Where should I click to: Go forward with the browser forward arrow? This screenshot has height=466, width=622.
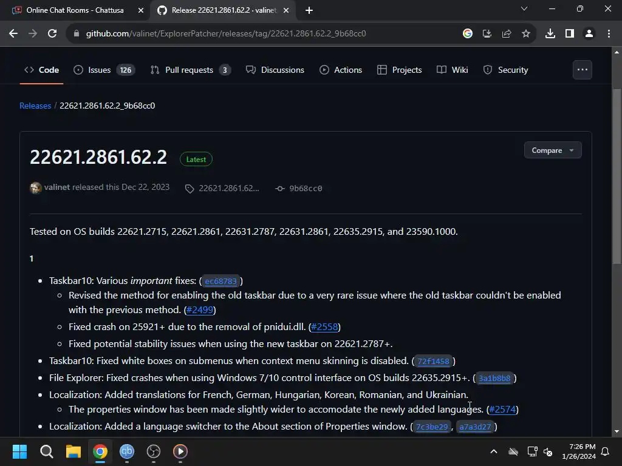tap(33, 34)
